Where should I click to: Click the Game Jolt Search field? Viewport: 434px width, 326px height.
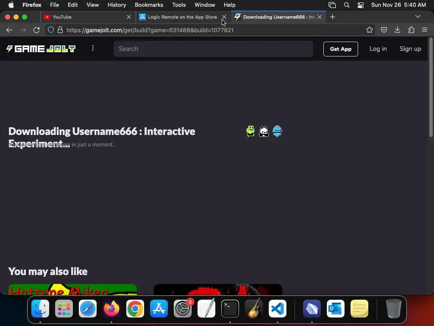(214, 49)
